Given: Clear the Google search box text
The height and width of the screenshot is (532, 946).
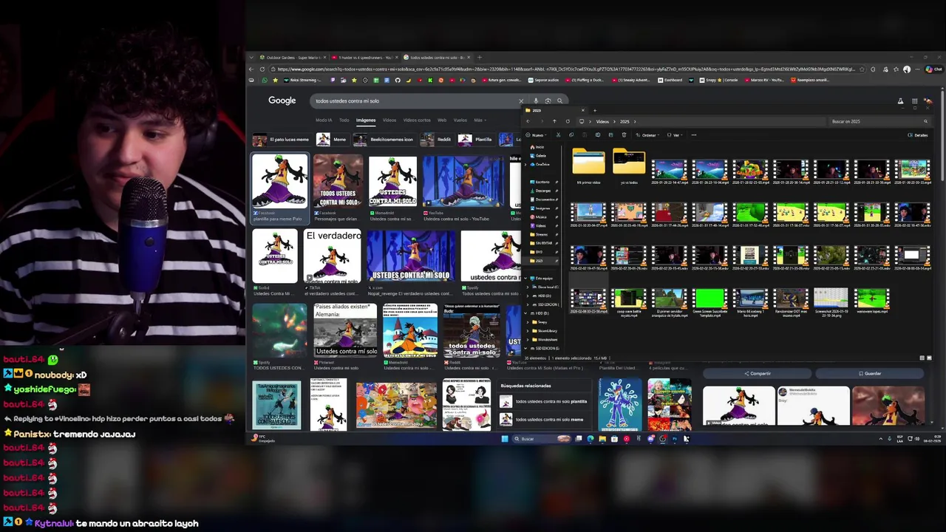Looking at the screenshot, I should tap(521, 100).
